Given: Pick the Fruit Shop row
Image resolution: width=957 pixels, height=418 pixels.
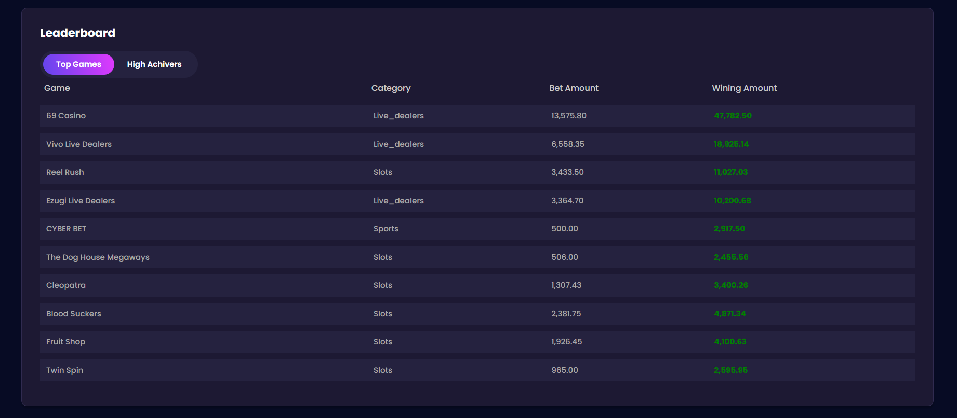Looking at the screenshot, I should (66, 342).
